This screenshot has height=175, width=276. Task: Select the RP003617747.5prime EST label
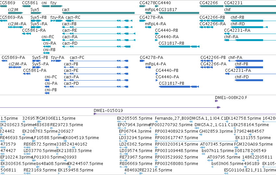click(x=176, y=138)
